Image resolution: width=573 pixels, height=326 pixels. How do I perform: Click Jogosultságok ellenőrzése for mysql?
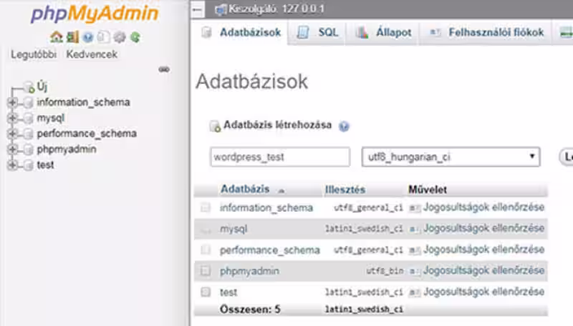484,229
